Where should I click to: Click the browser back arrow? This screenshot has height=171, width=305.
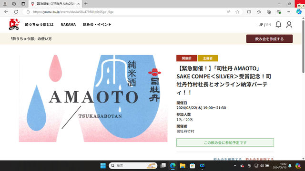(6, 12)
